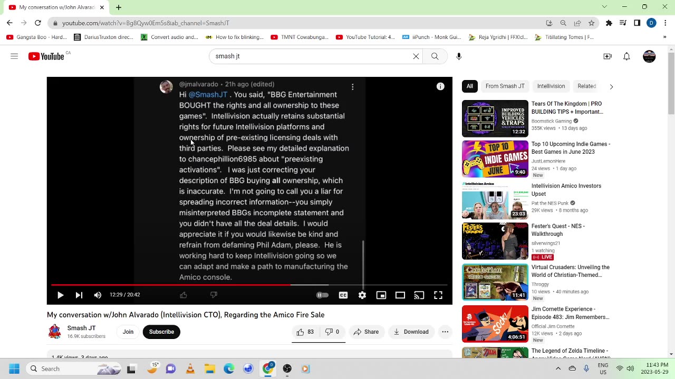Reload the page
The width and height of the screenshot is (675, 379).
coord(38,23)
